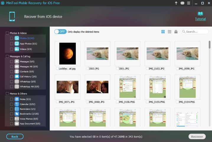Switch to calendar date view
This screenshot has width=212, height=142.
(169, 32)
